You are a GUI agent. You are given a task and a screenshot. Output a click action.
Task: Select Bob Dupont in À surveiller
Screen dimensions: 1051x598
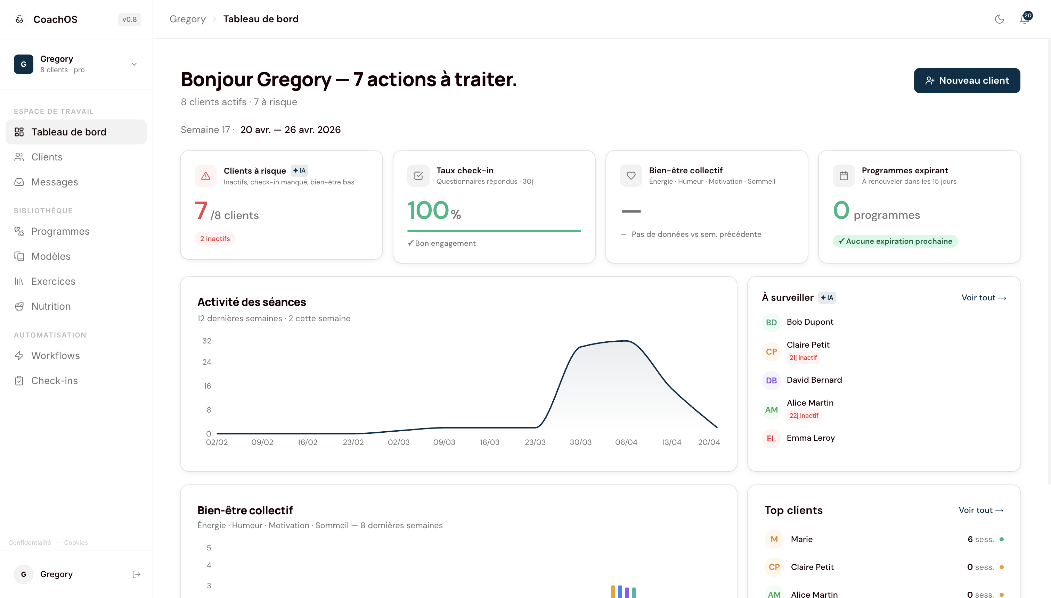pos(884,322)
